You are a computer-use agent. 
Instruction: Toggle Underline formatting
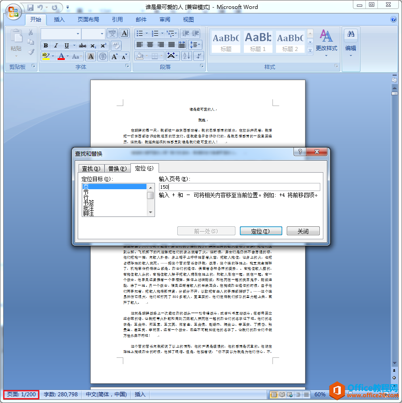tap(67, 46)
